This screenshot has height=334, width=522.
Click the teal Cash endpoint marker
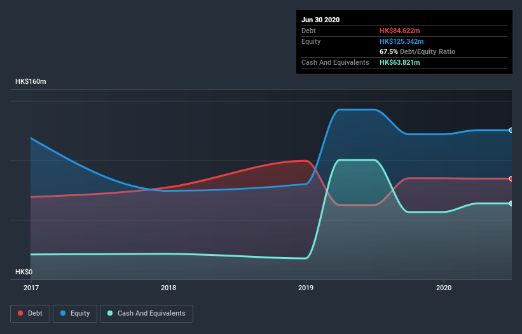pyautogui.click(x=511, y=203)
